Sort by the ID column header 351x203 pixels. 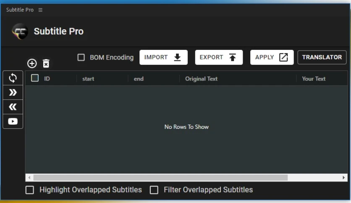click(x=47, y=79)
